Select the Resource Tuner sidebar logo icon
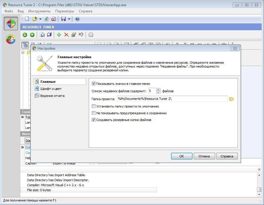Viewport: 264px width, 205px height. [11, 23]
